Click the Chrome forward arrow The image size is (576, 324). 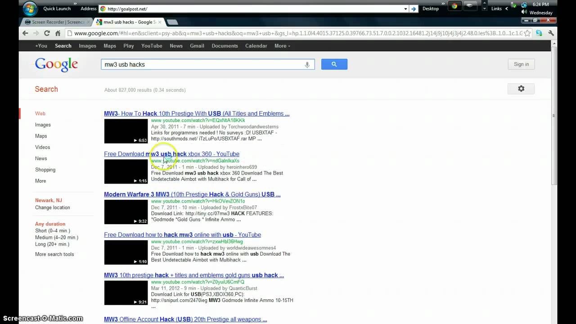36,33
